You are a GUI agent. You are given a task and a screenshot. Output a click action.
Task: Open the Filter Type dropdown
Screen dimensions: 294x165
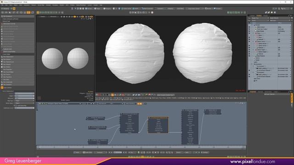[x=24, y=101]
